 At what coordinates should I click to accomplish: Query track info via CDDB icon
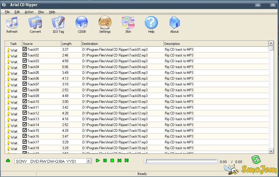point(82,23)
